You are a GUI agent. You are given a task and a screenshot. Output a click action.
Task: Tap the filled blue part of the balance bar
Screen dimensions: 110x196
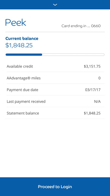24,55
